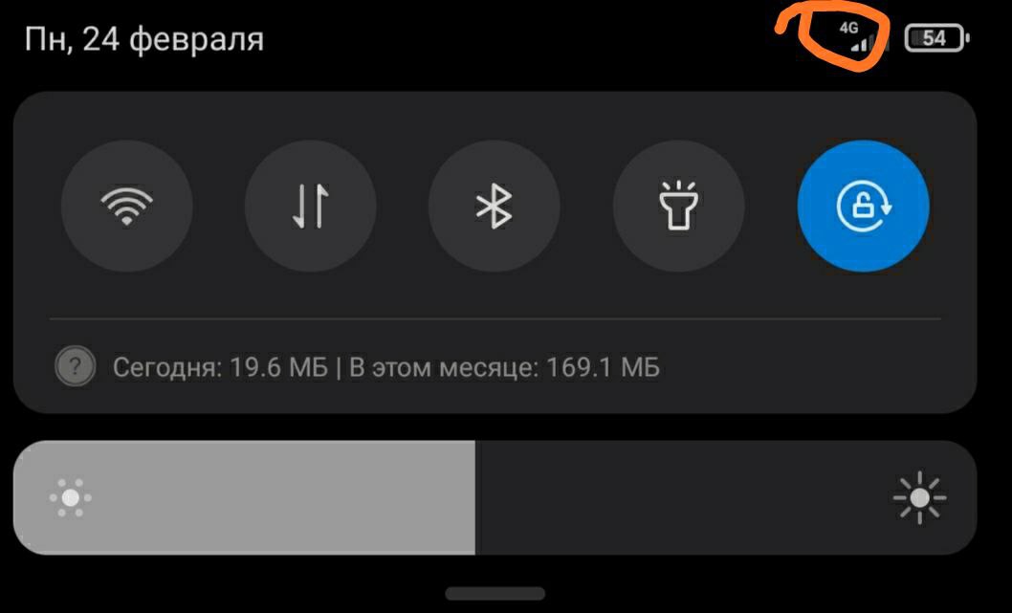This screenshot has width=1012, height=613.
Task: Tap the battery indicator showing 54
Action: point(937,38)
